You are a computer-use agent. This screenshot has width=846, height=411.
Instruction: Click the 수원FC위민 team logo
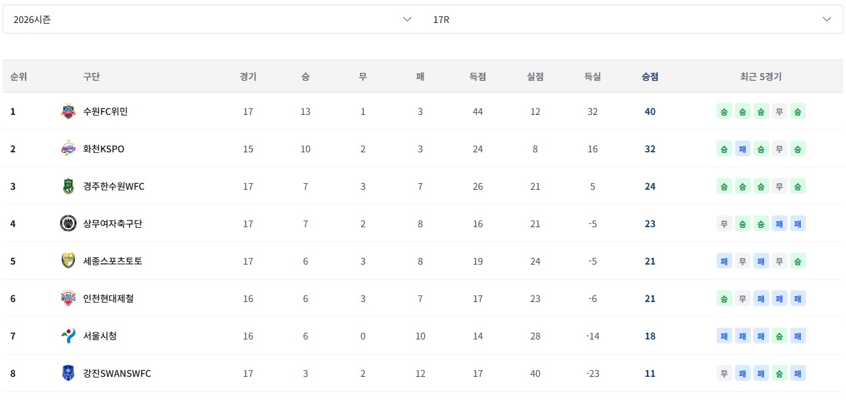point(68,112)
